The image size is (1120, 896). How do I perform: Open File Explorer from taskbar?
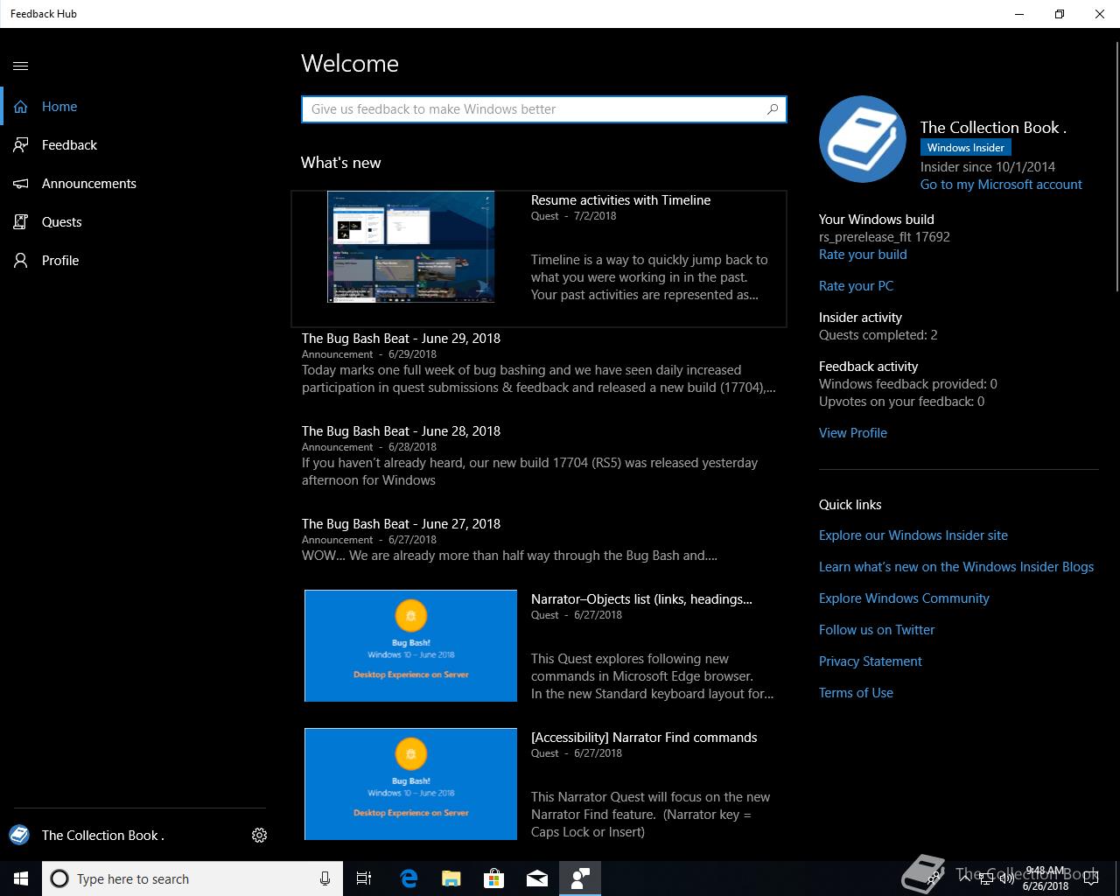[x=451, y=878]
